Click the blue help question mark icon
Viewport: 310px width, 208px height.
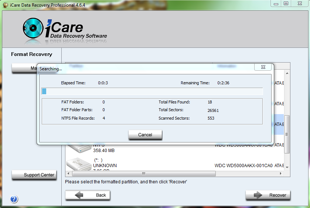14,199
